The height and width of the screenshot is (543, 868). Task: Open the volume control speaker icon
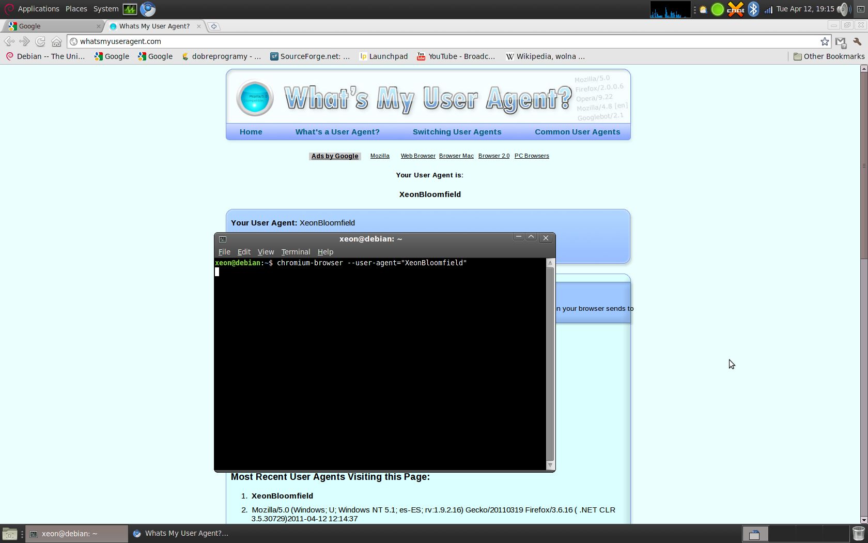843,9
